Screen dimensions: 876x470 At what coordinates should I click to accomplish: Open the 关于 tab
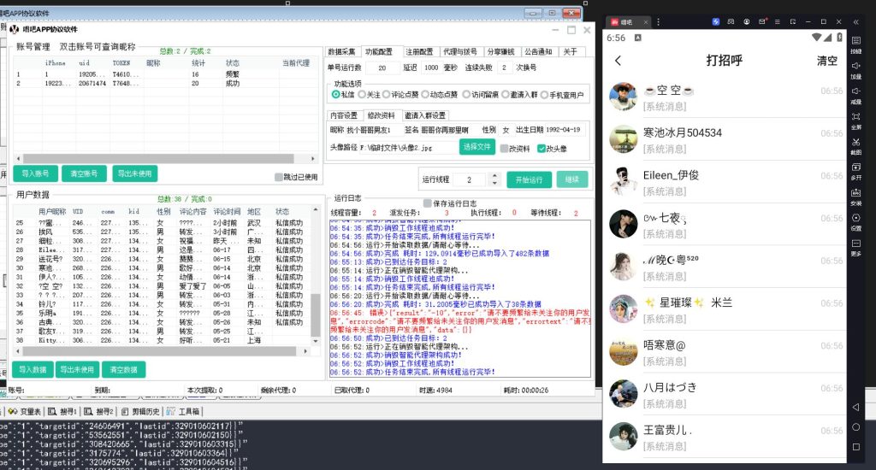point(570,51)
